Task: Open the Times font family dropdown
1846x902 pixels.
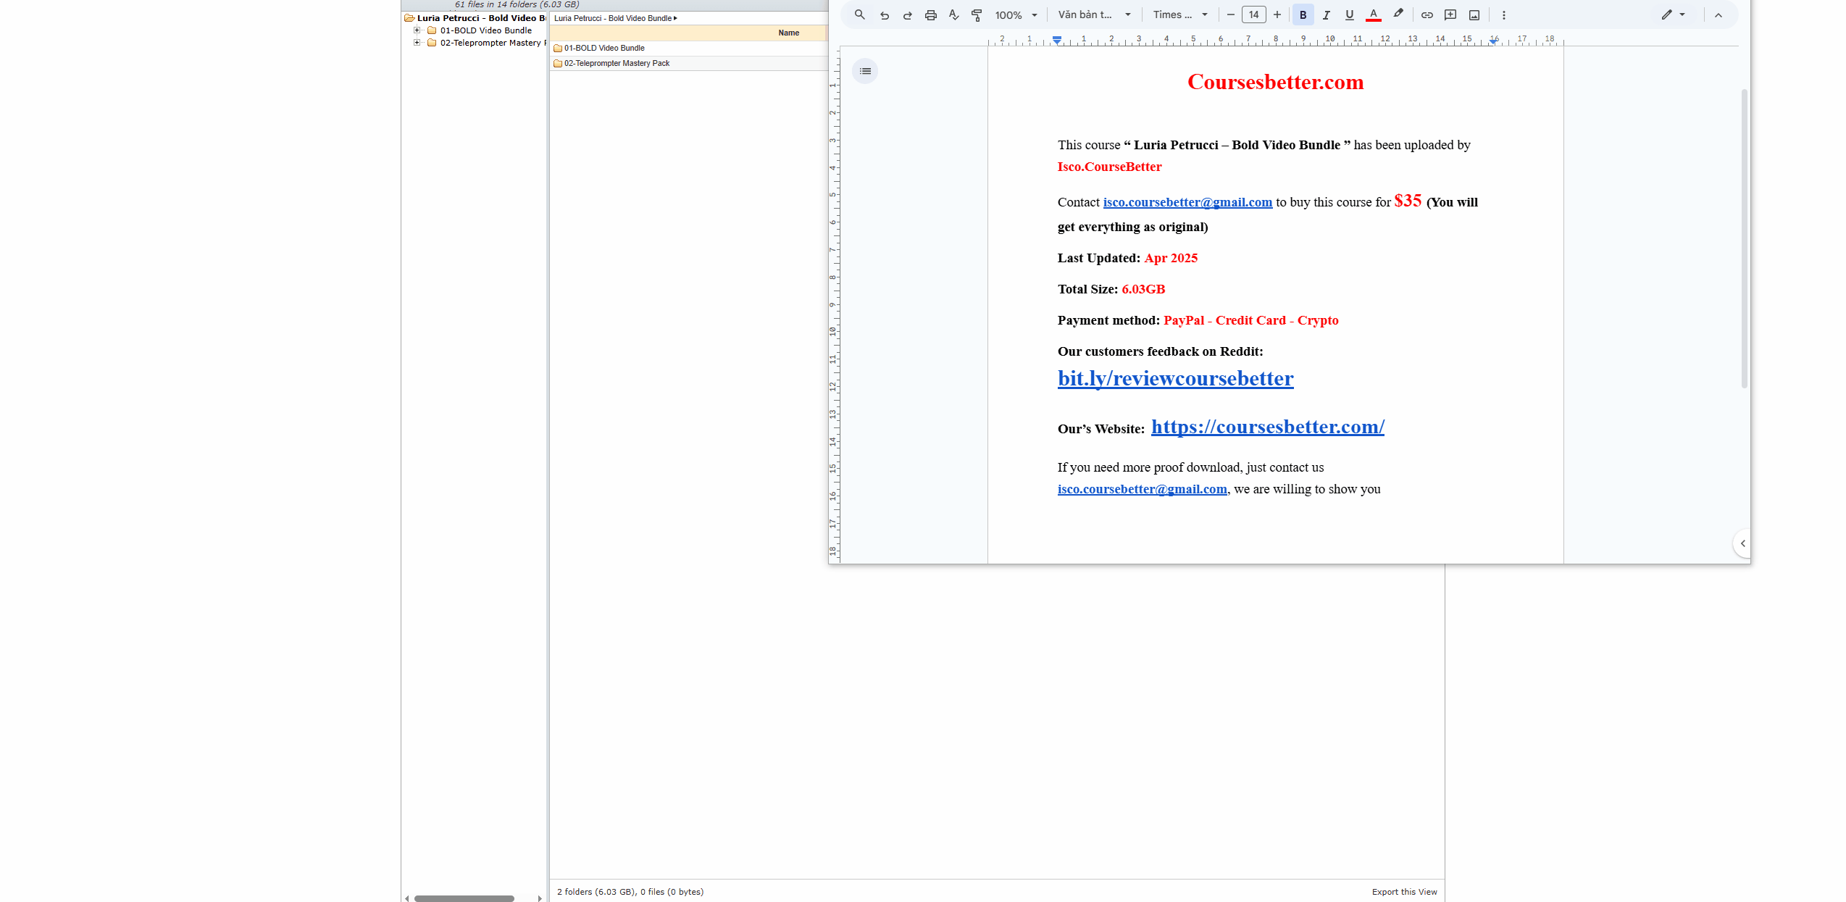Action: point(1180,14)
